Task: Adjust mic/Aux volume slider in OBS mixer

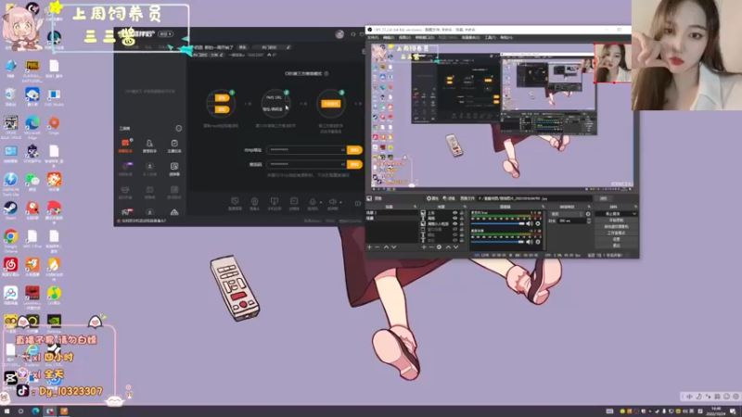Action: [x=498, y=223]
